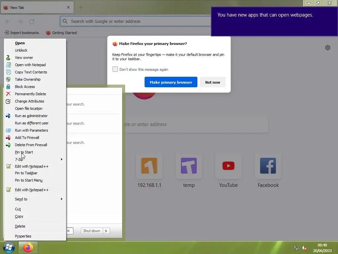Click the Run as administrator icon
The height and width of the screenshot is (254, 338).
(8, 116)
